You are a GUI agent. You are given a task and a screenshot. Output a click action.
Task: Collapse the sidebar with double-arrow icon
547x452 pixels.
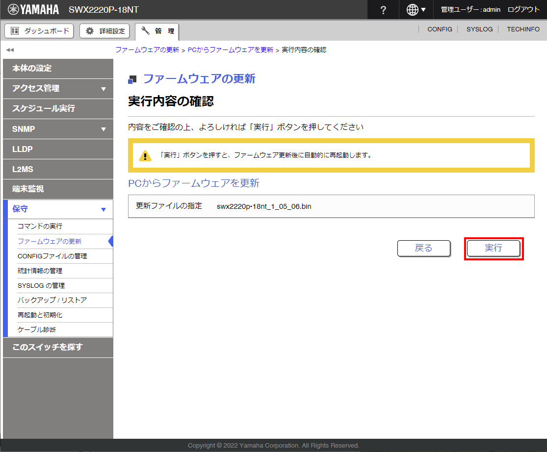tap(10, 50)
